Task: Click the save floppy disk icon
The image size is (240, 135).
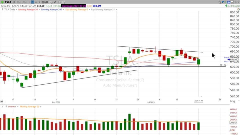Action: (232, 2)
